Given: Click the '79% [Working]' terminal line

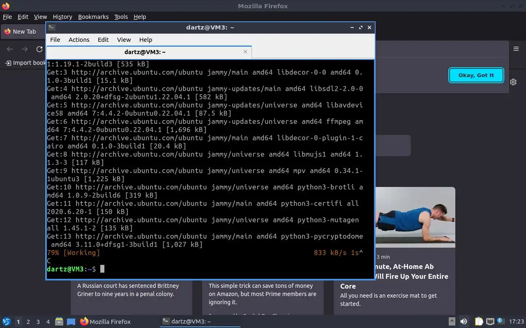Looking at the screenshot, I should click(74, 253).
